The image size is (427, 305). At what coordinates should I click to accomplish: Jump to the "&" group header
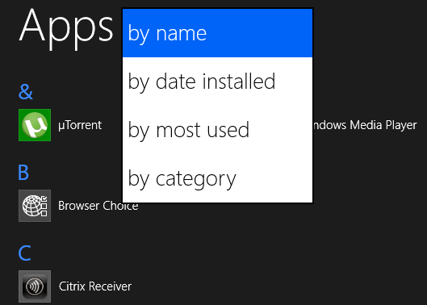coord(26,91)
